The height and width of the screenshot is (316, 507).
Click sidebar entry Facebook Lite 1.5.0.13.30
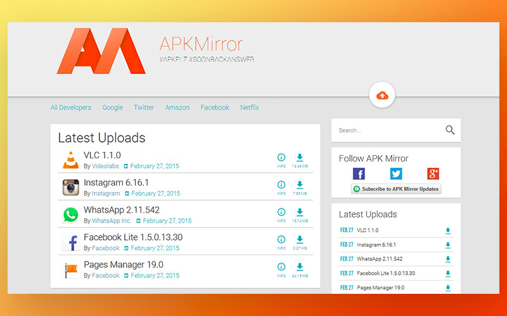click(x=386, y=274)
